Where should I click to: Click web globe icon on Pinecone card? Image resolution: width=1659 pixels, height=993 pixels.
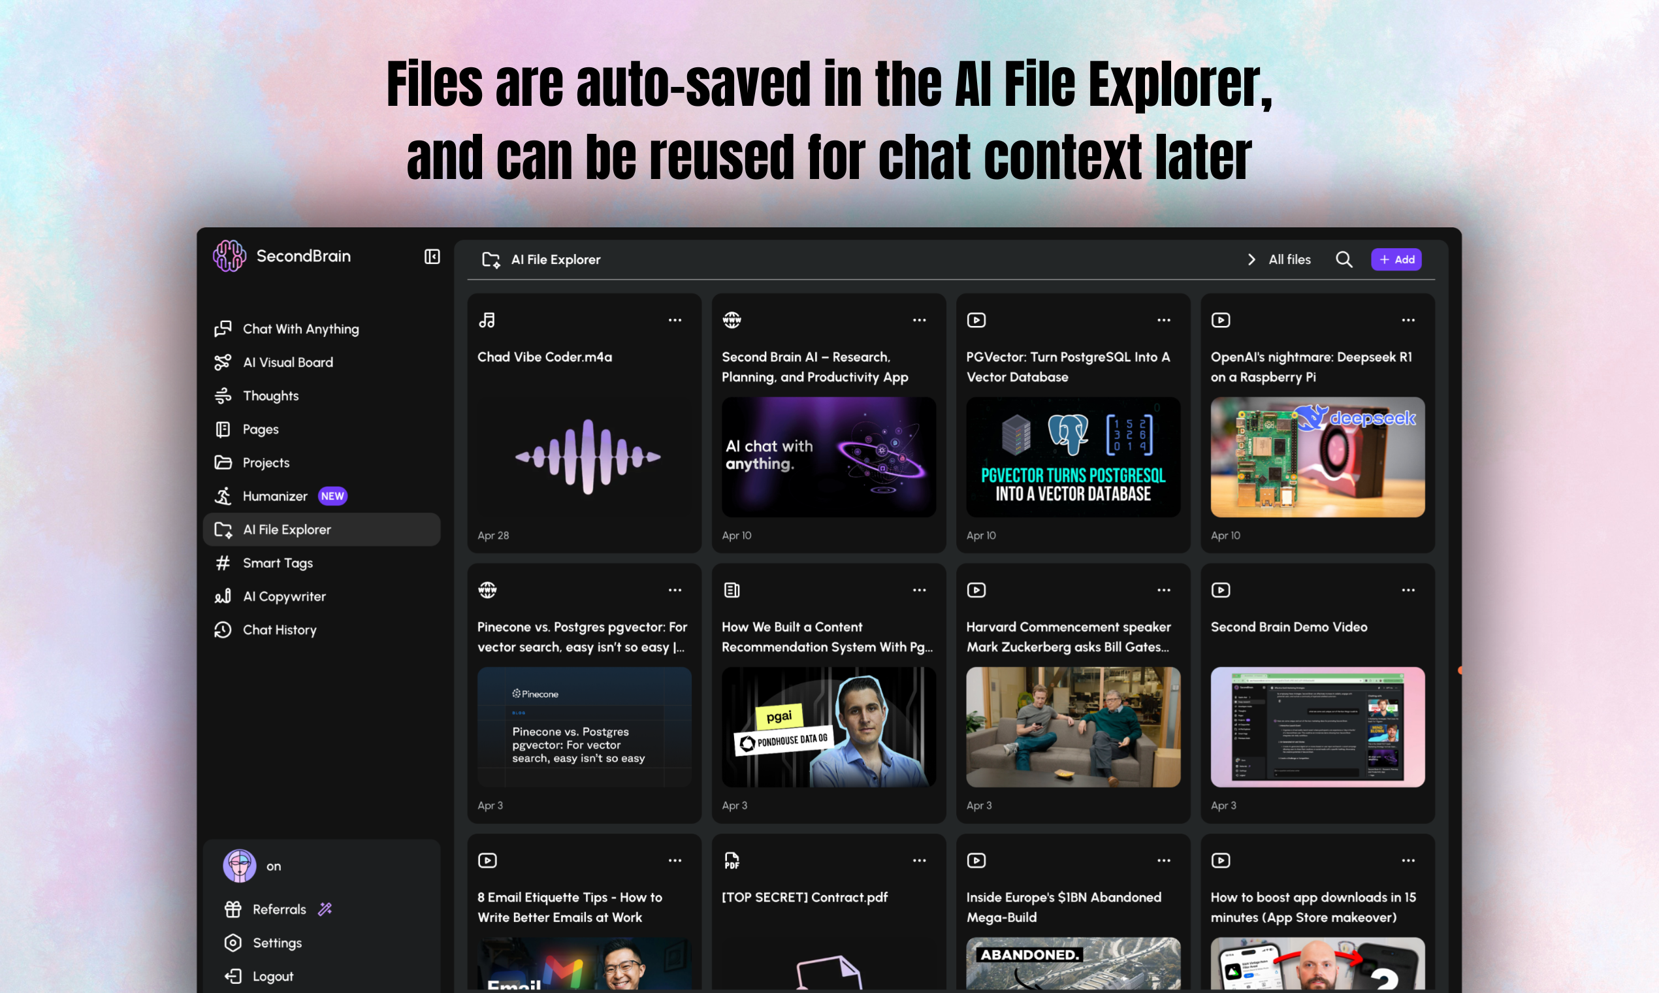click(487, 590)
